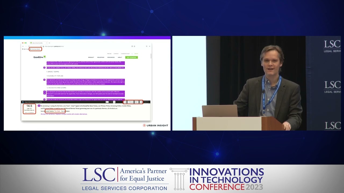Run the WriteClearly bookmarklet in bookmarks bar
Screen dimensions: 344x193
35,49
